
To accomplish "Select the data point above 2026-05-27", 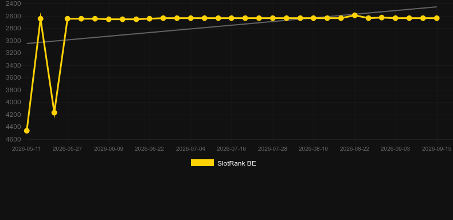I will pyautogui.click(x=68, y=19).
